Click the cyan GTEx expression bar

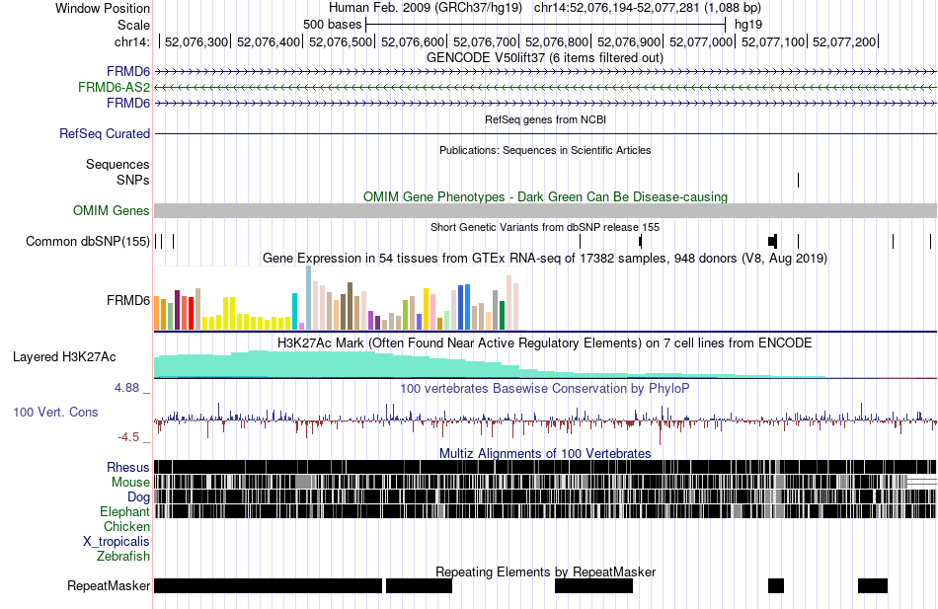295,312
